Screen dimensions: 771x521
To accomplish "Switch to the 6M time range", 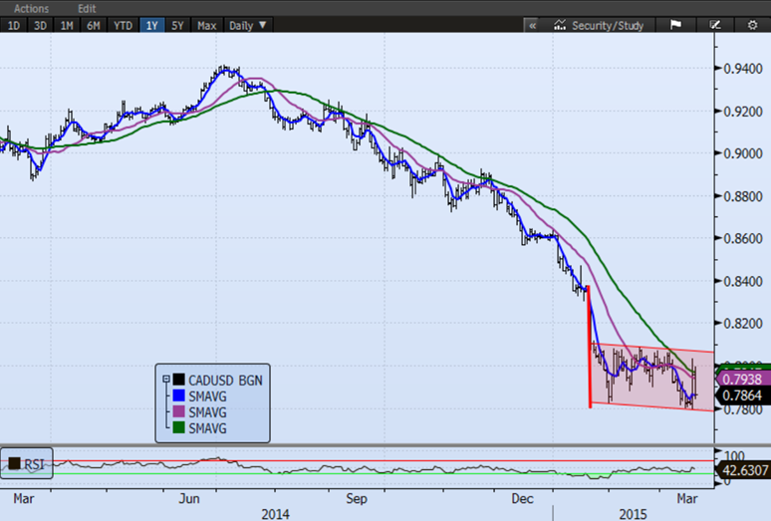I will click(94, 25).
